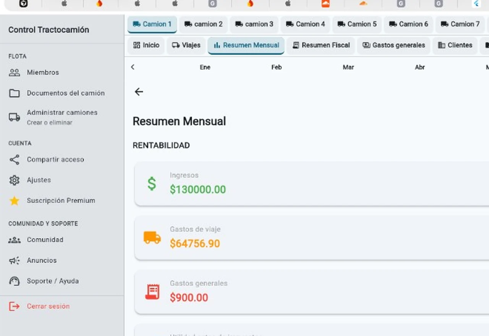Open the Viajes tab
Screen dimensions: 489x336
pyautogui.click(x=186, y=45)
